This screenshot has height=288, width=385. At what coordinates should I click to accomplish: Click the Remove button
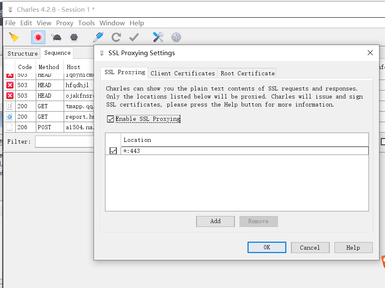(x=258, y=221)
